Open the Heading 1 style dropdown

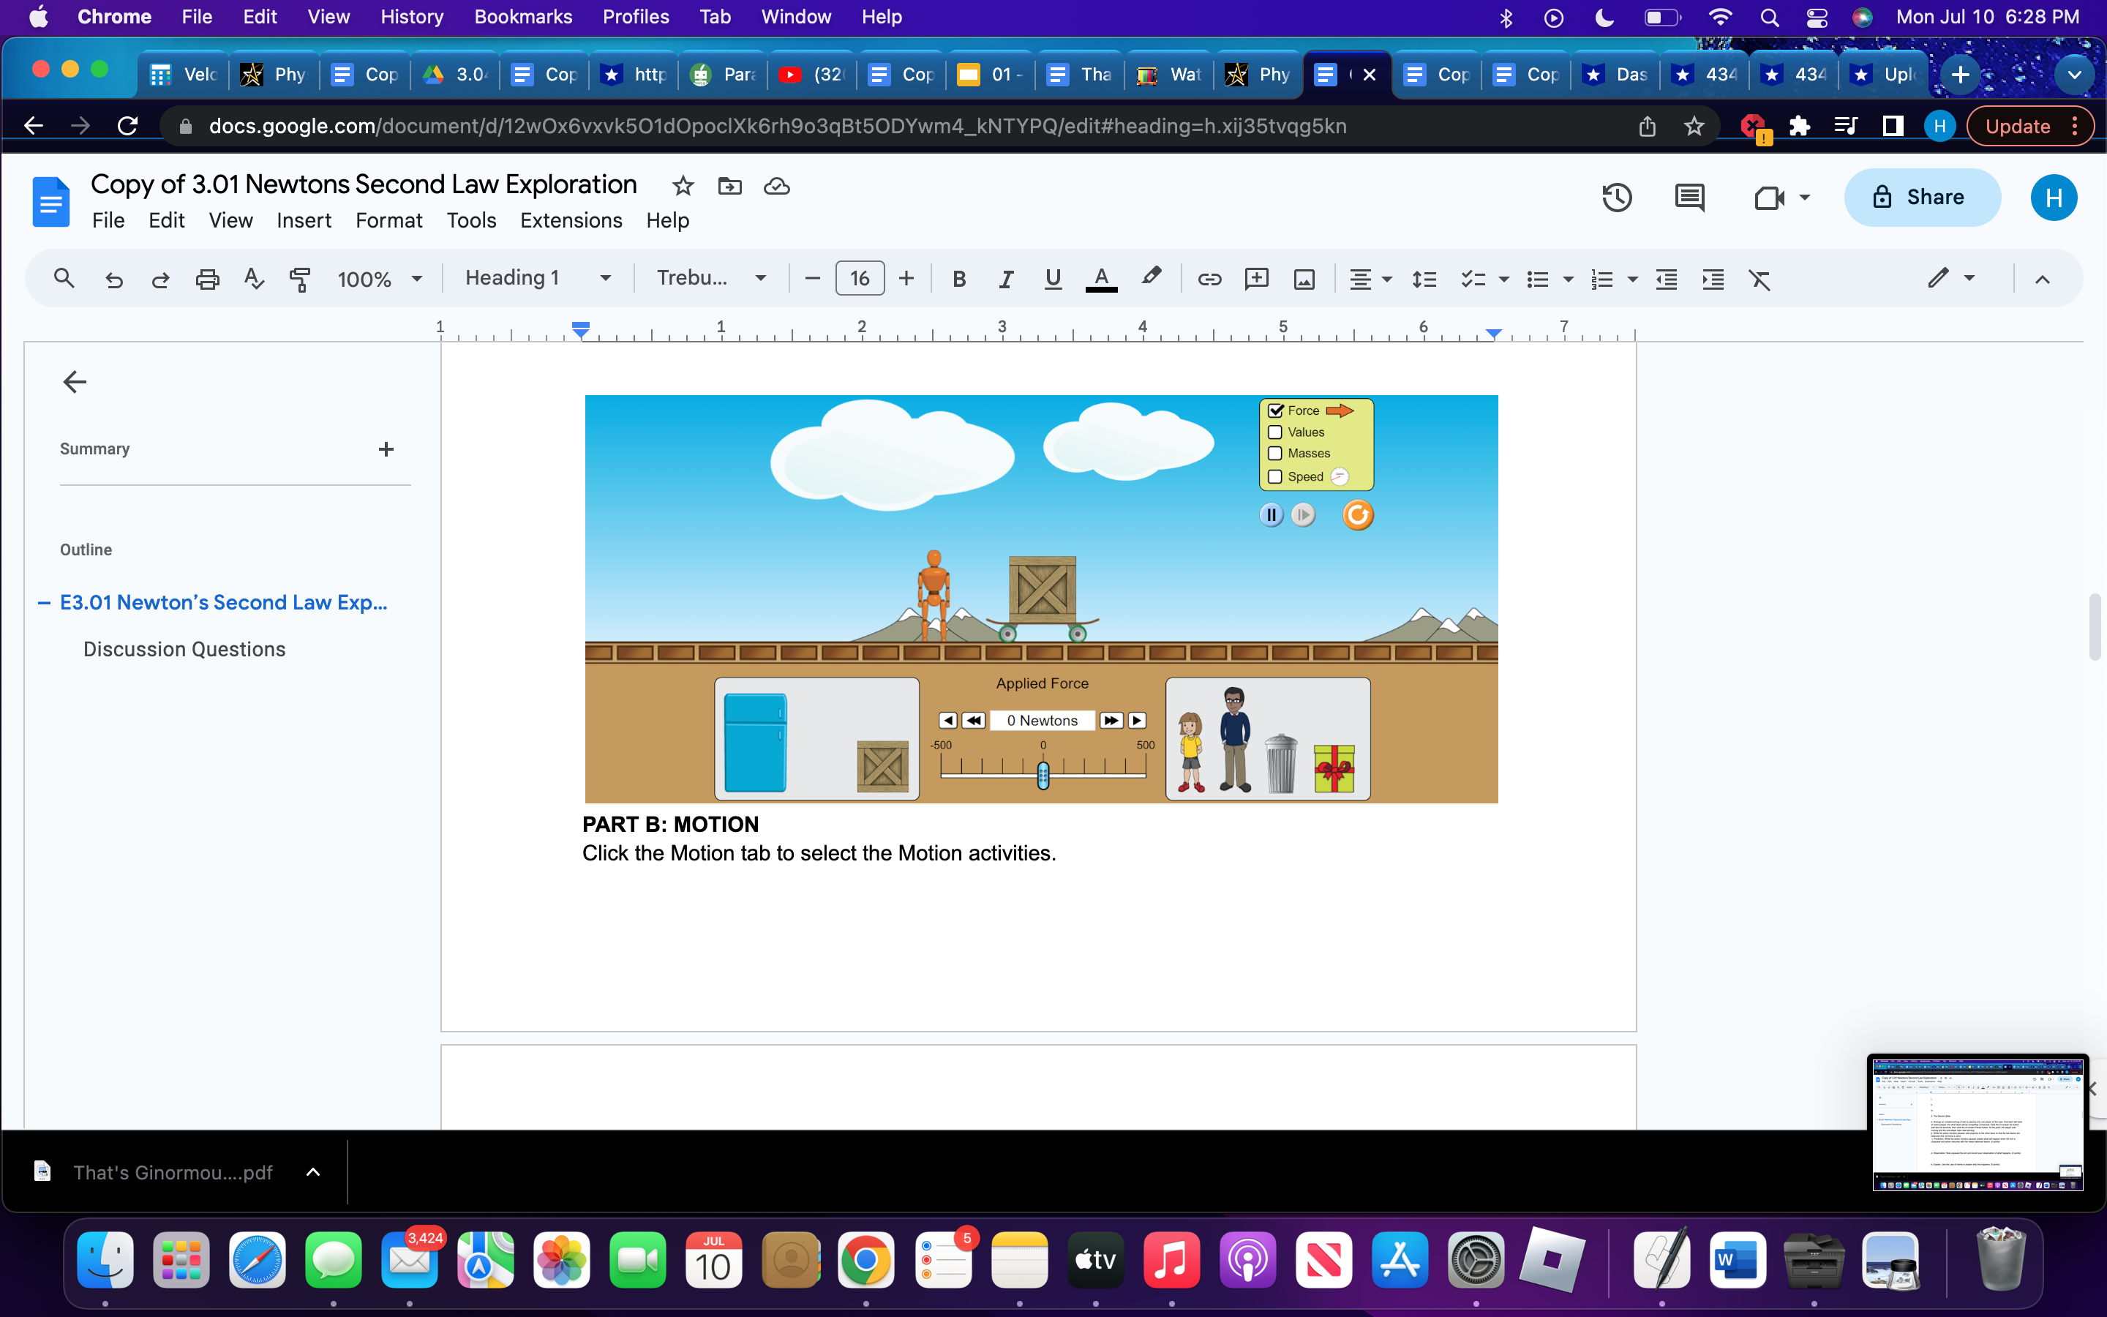point(537,278)
